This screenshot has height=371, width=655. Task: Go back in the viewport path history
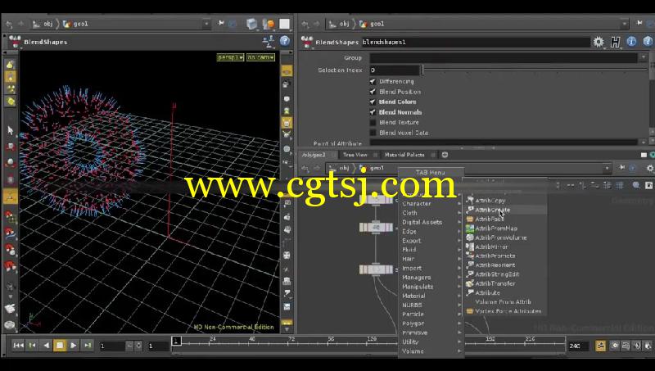point(9,25)
